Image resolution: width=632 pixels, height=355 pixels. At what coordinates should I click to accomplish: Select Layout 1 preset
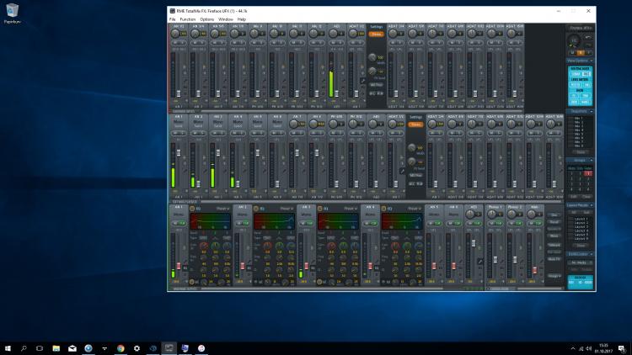(581, 219)
